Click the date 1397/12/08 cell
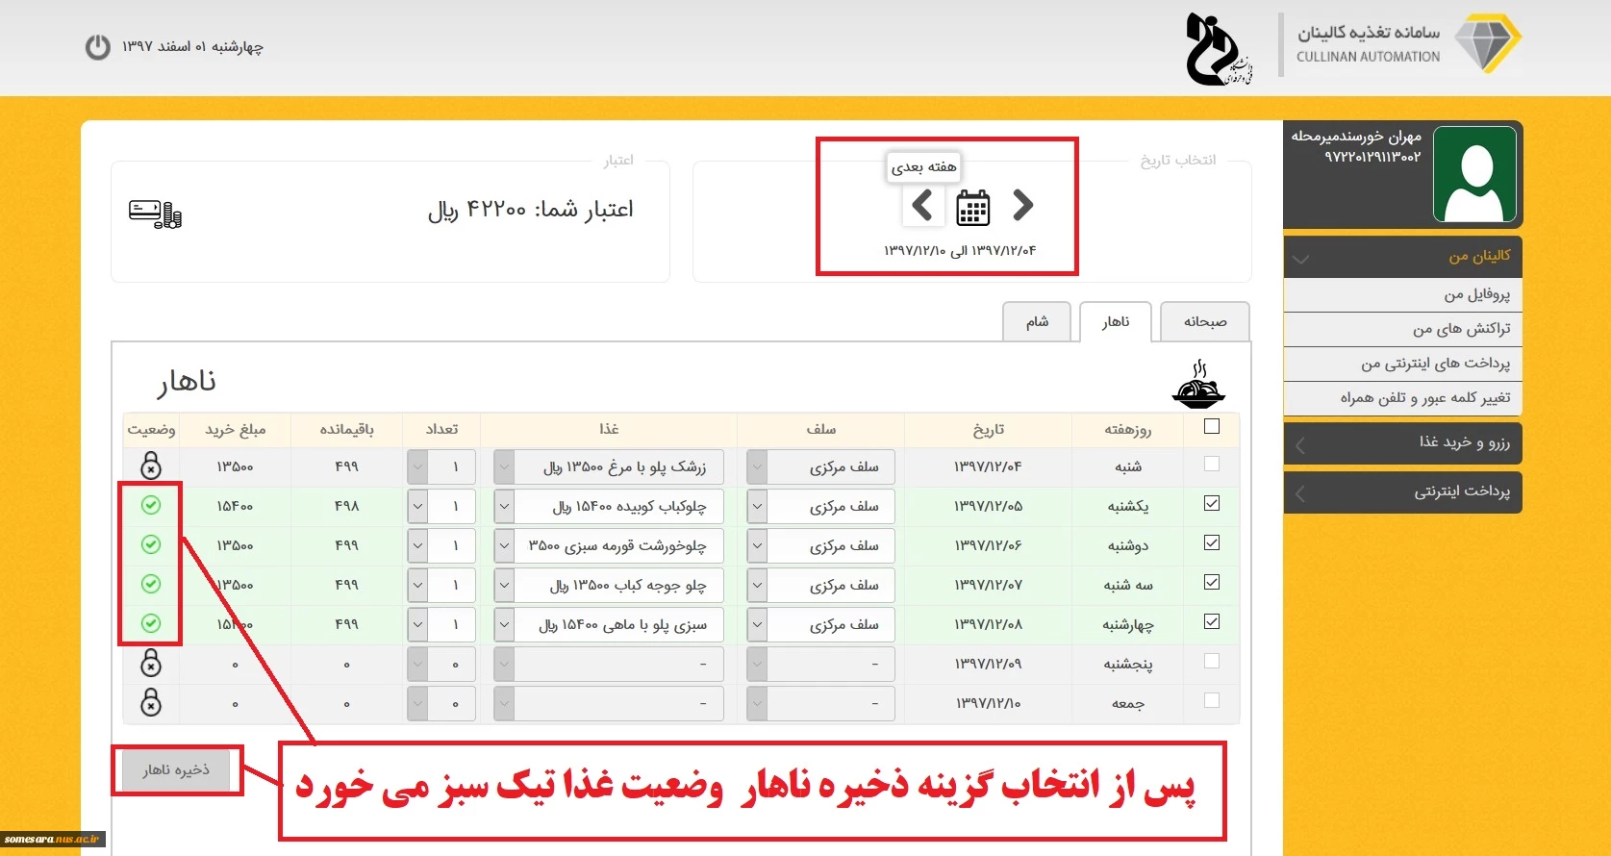The width and height of the screenshot is (1611, 856). (988, 624)
